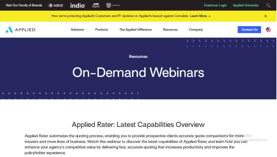Open the Resources menu item
277x157 pixels.
click(170, 30)
